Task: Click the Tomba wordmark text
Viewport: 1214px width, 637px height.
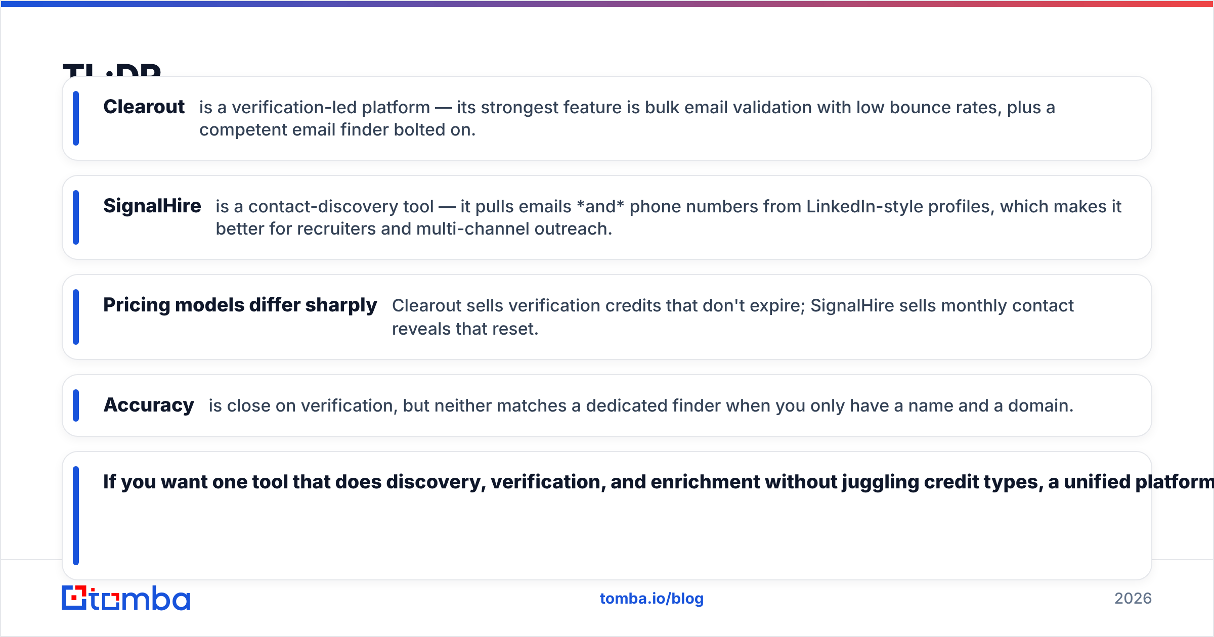Action: (140, 598)
